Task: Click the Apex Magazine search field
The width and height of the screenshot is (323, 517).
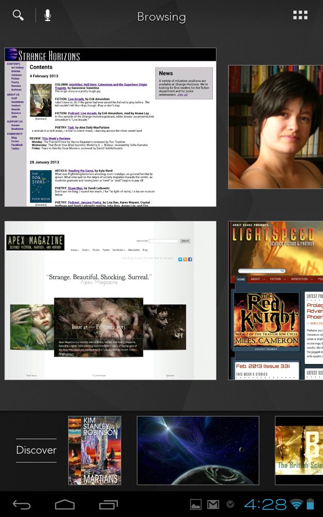Action: 163,241
